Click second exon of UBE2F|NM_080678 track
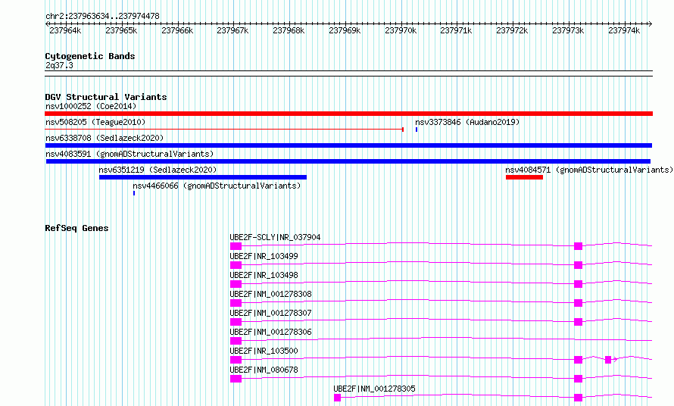Image resolution: width=674 pixels, height=406 pixels. coord(578,379)
